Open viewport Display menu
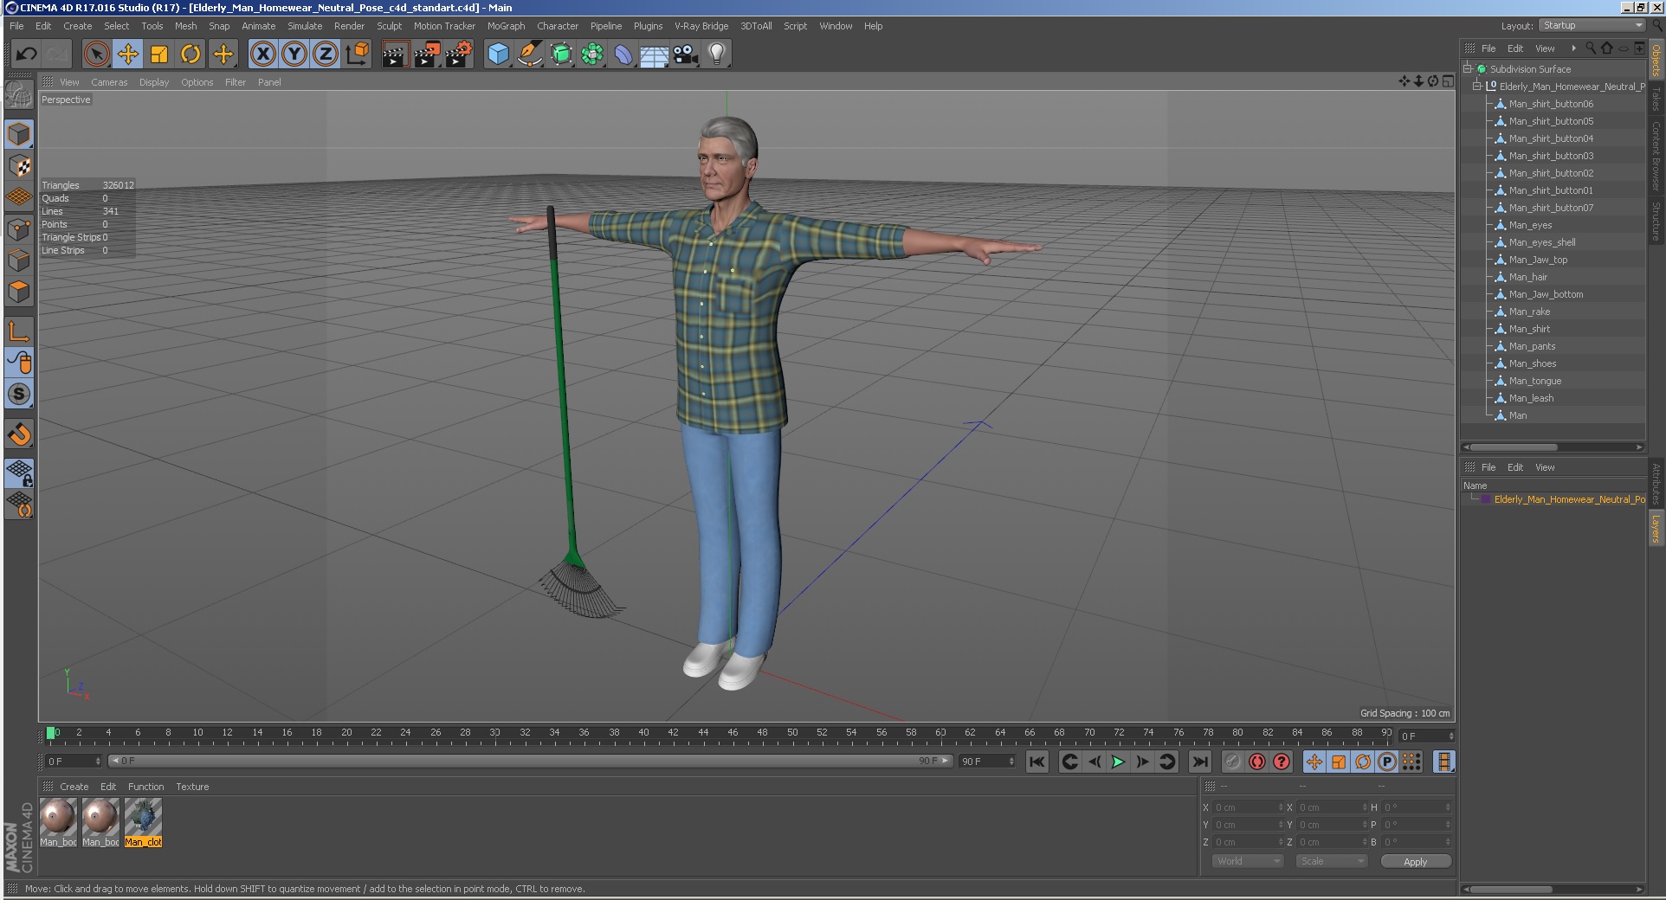Viewport: 1666px width, 900px height. point(154,82)
